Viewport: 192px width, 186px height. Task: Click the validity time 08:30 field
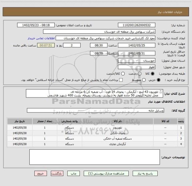[x=99, y=53]
